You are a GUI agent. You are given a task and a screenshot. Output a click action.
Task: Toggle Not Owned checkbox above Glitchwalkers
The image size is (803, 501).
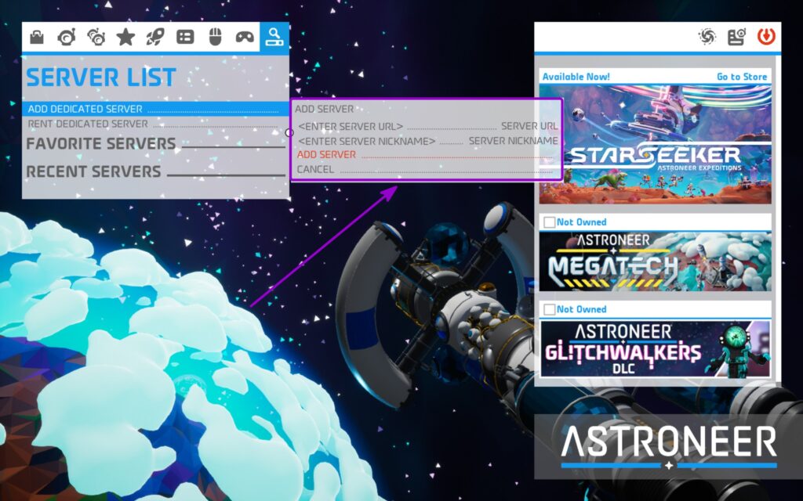tap(550, 309)
